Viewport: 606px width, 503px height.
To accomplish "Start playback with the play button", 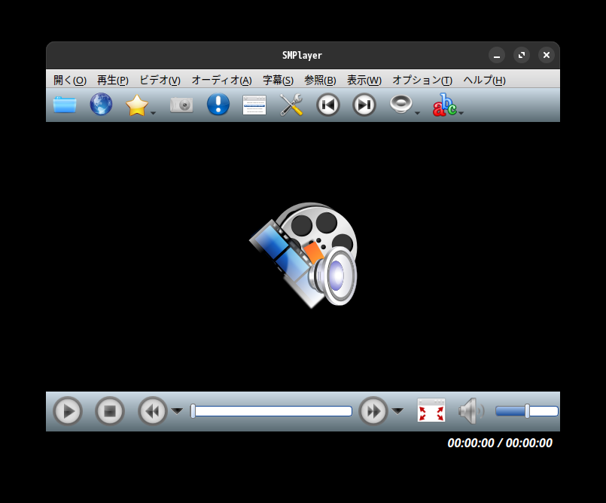I will click(67, 410).
